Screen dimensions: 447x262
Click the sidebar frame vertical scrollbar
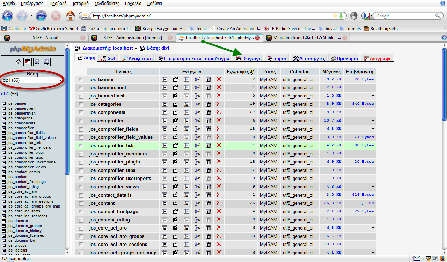(x=67, y=111)
